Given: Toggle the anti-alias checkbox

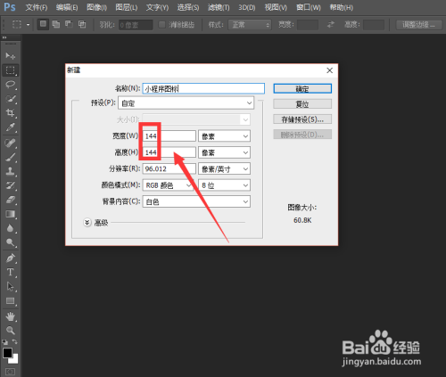Looking at the screenshot, I should coord(161,24).
